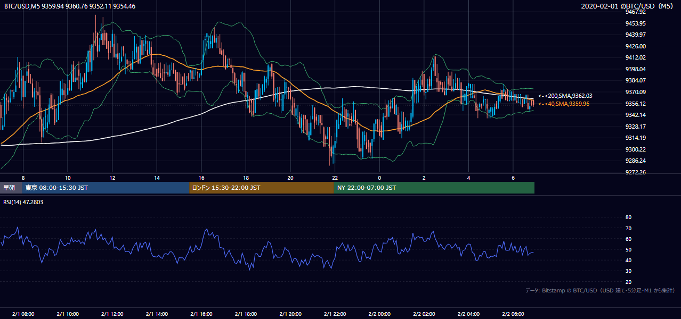Click price axis value 9328.17
Image resolution: width=681 pixels, height=319 pixels.
coord(636,127)
